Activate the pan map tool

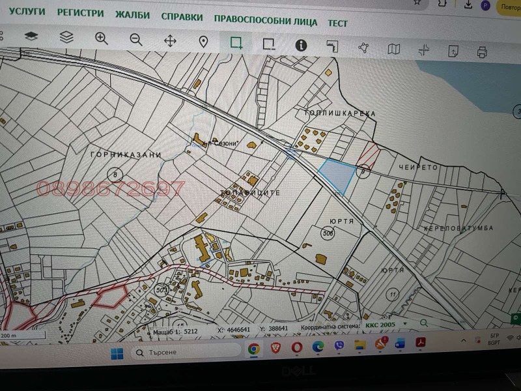click(x=171, y=40)
